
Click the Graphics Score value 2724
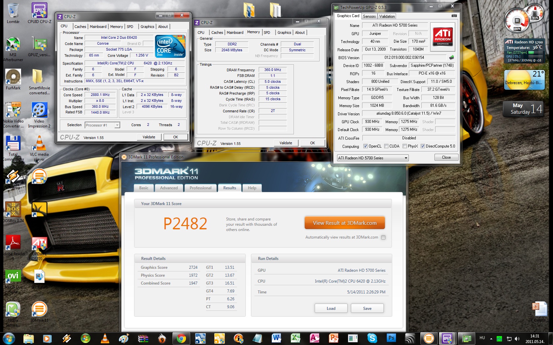point(193,267)
